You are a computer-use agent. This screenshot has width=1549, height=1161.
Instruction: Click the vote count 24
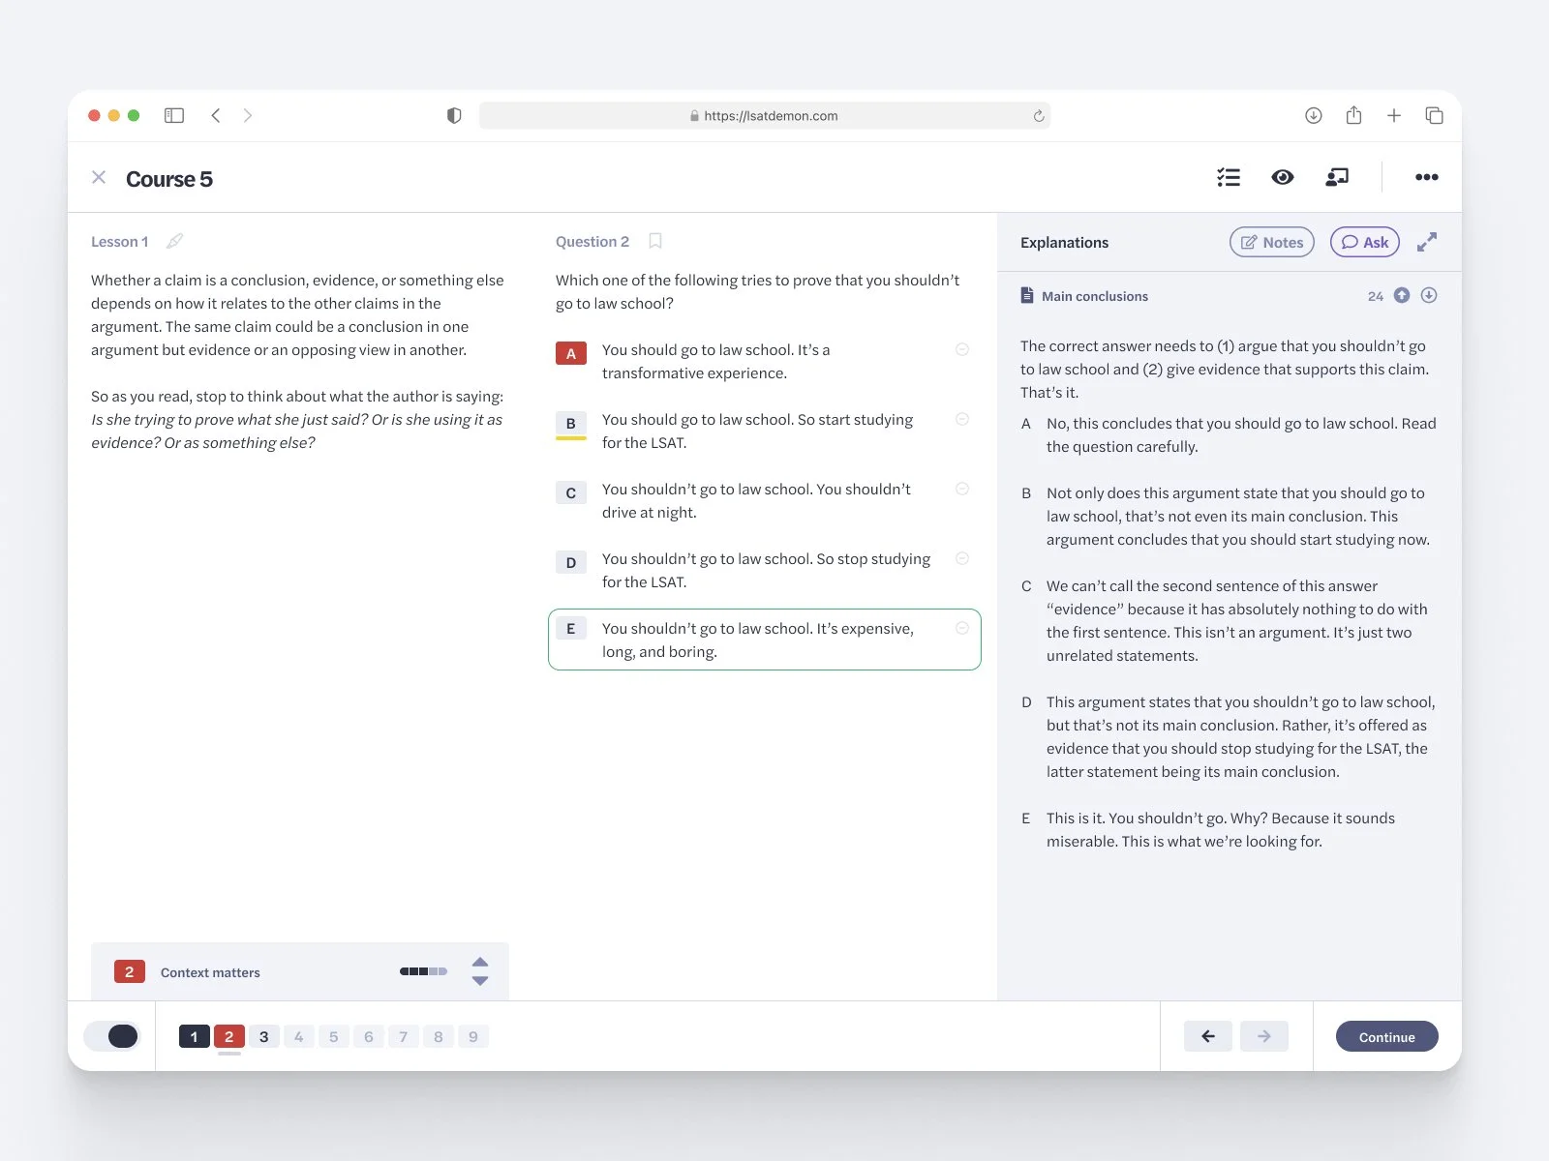1376,296
